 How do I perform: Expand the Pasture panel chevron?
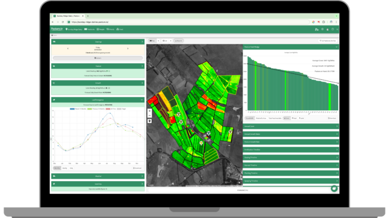pos(142,66)
